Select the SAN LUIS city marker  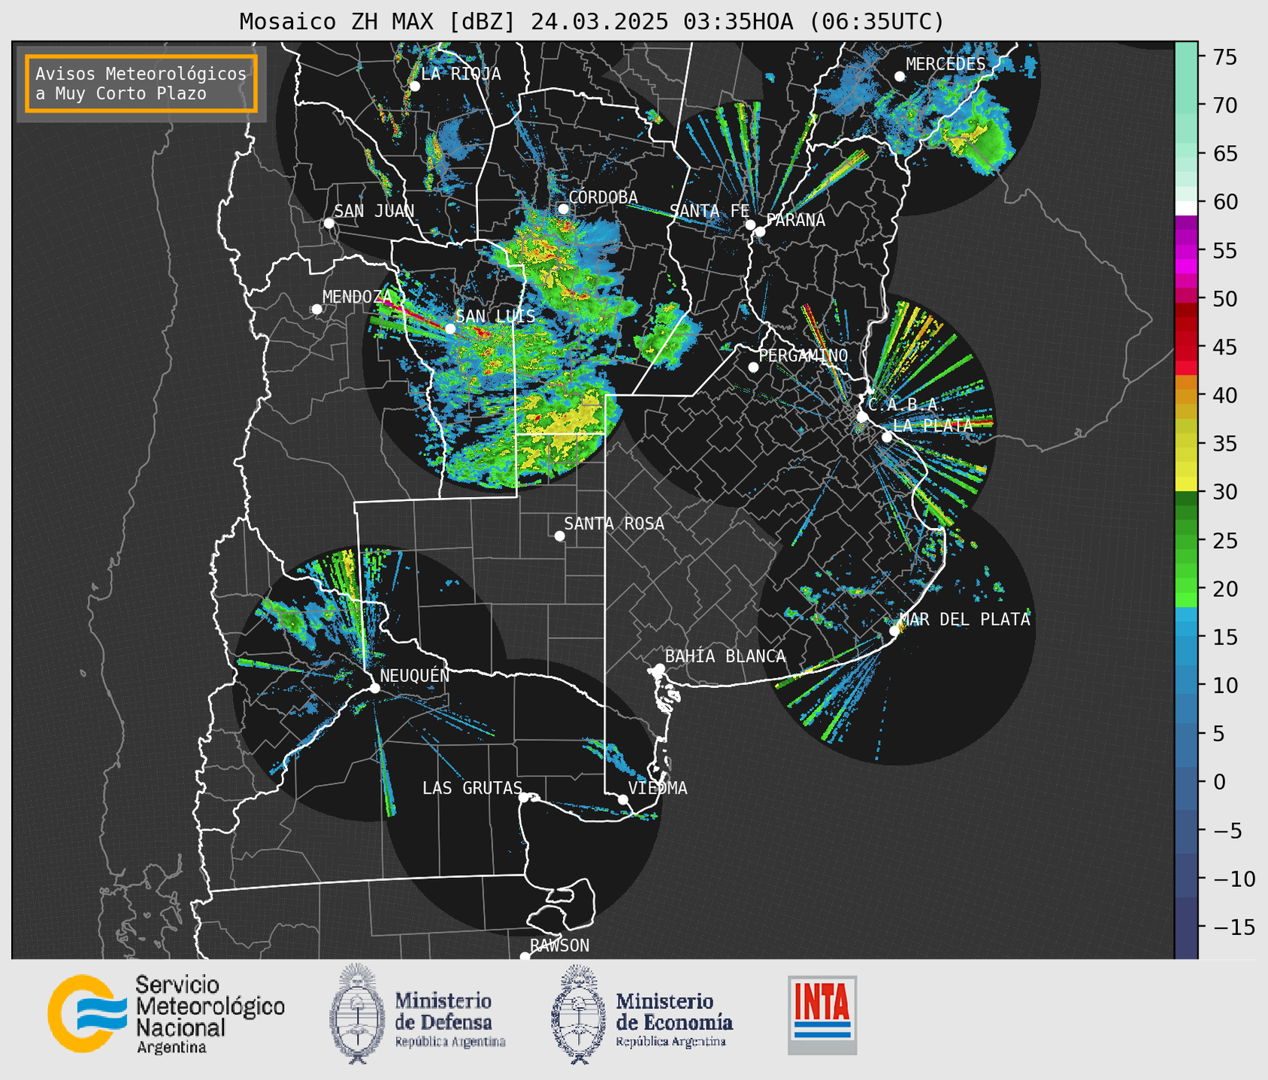coord(450,328)
